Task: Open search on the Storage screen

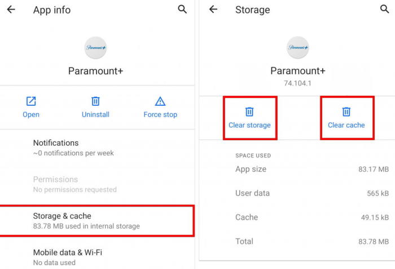Action: point(384,9)
